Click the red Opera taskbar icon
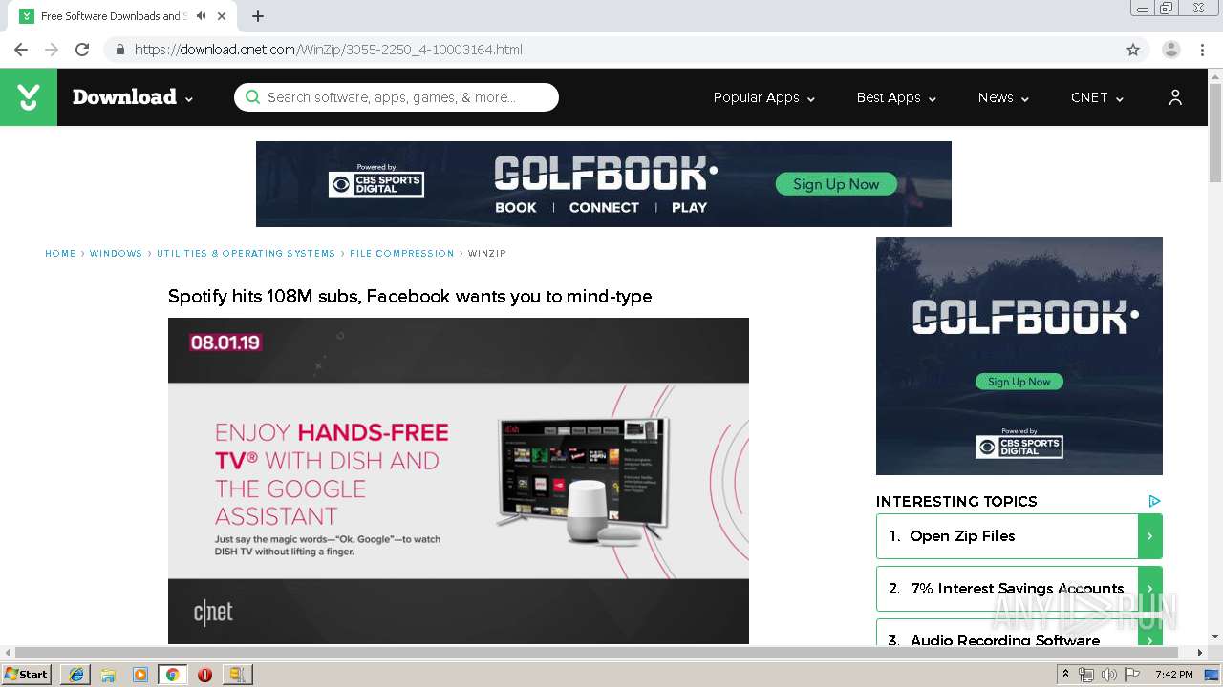The height and width of the screenshot is (687, 1223). pyautogui.click(x=204, y=675)
